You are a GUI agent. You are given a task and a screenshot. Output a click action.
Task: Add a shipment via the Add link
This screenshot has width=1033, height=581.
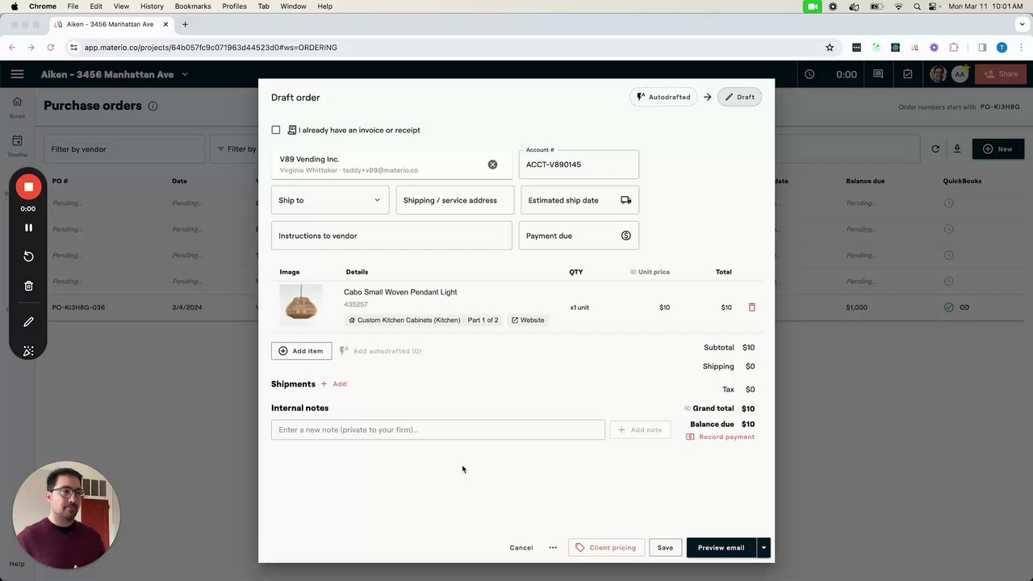(334, 384)
